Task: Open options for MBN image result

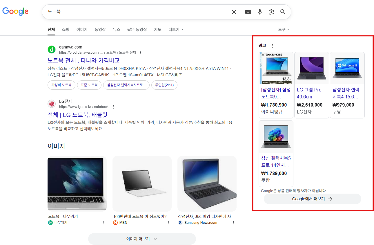Action: (169, 223)
